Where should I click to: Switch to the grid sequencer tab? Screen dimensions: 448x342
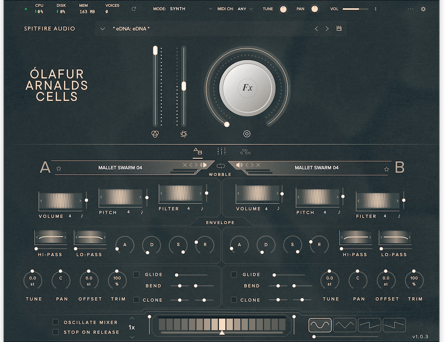click(245, 152)
